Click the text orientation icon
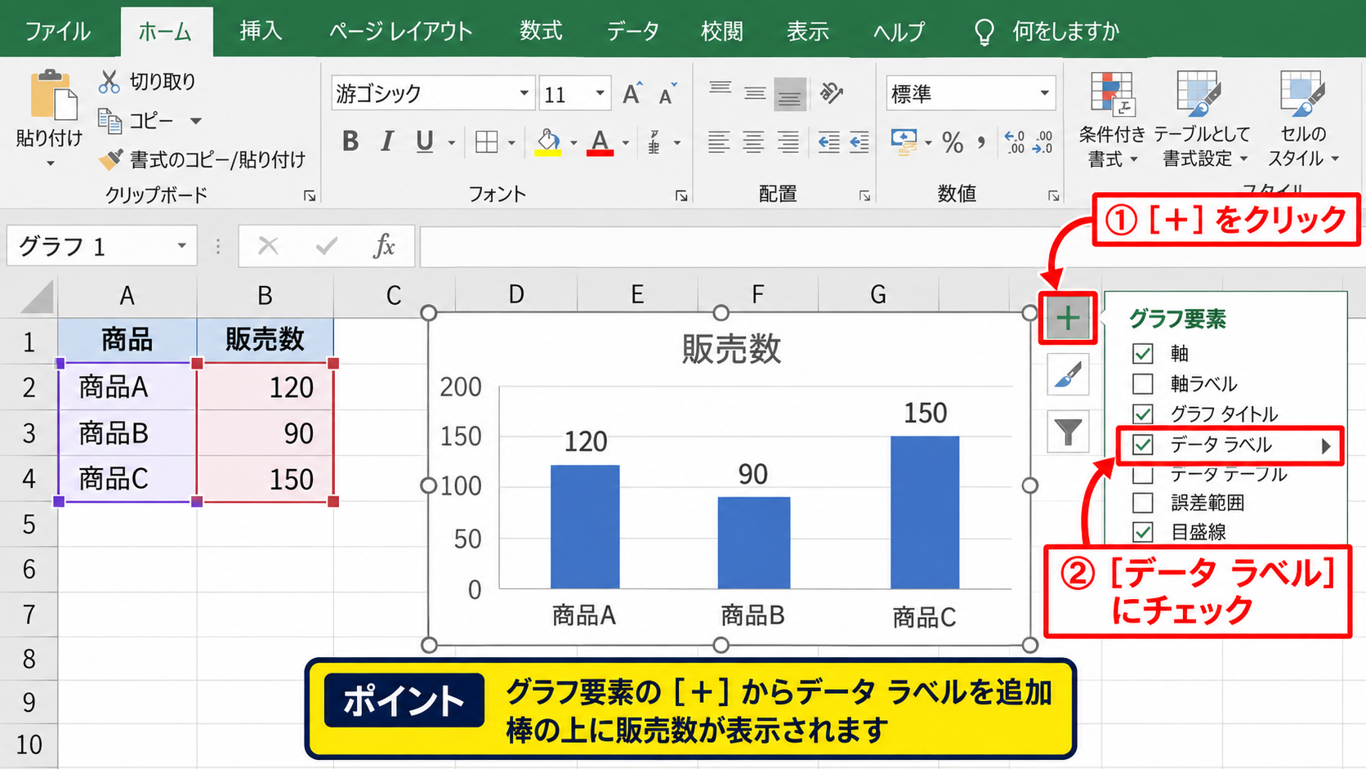Viewport: 1366px width, 769px height. pyautogui.click(x=832, y=93)
